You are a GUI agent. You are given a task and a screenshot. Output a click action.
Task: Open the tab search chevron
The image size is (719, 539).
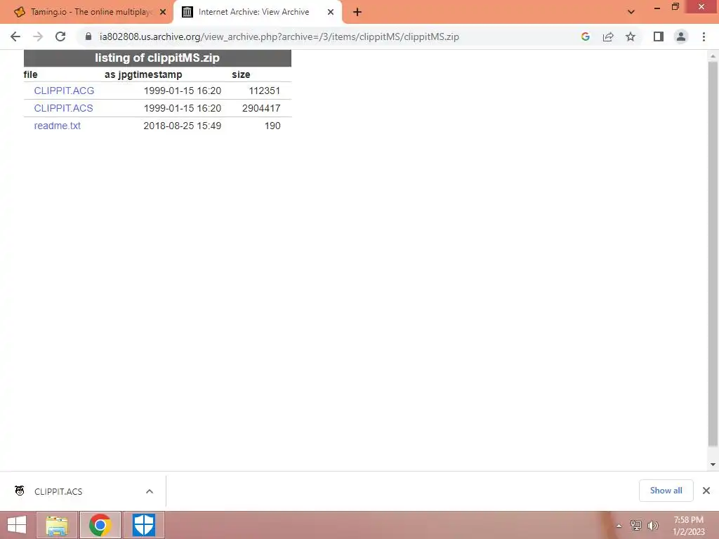631,12
